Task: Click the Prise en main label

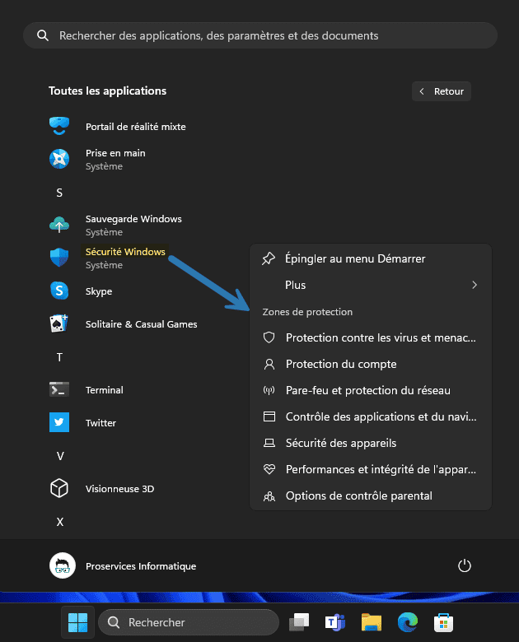Action: 115,153
